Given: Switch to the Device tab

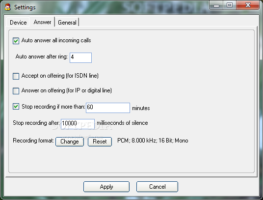Looking at the screenshot, I should point(18,22).
